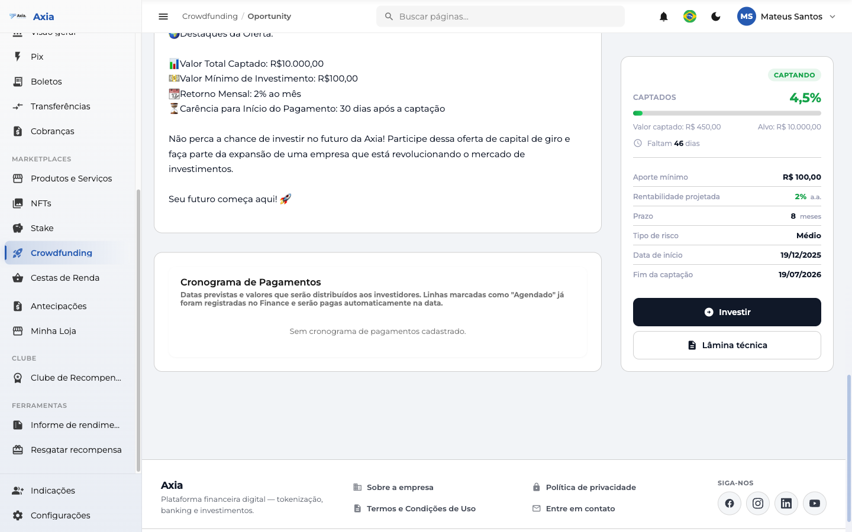Open the Boletos icon in sidebar

[18, 82]
